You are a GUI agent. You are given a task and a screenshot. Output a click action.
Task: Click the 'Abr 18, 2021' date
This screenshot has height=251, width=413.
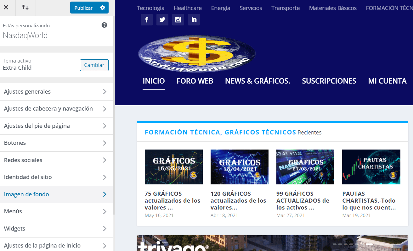(224, 216)
